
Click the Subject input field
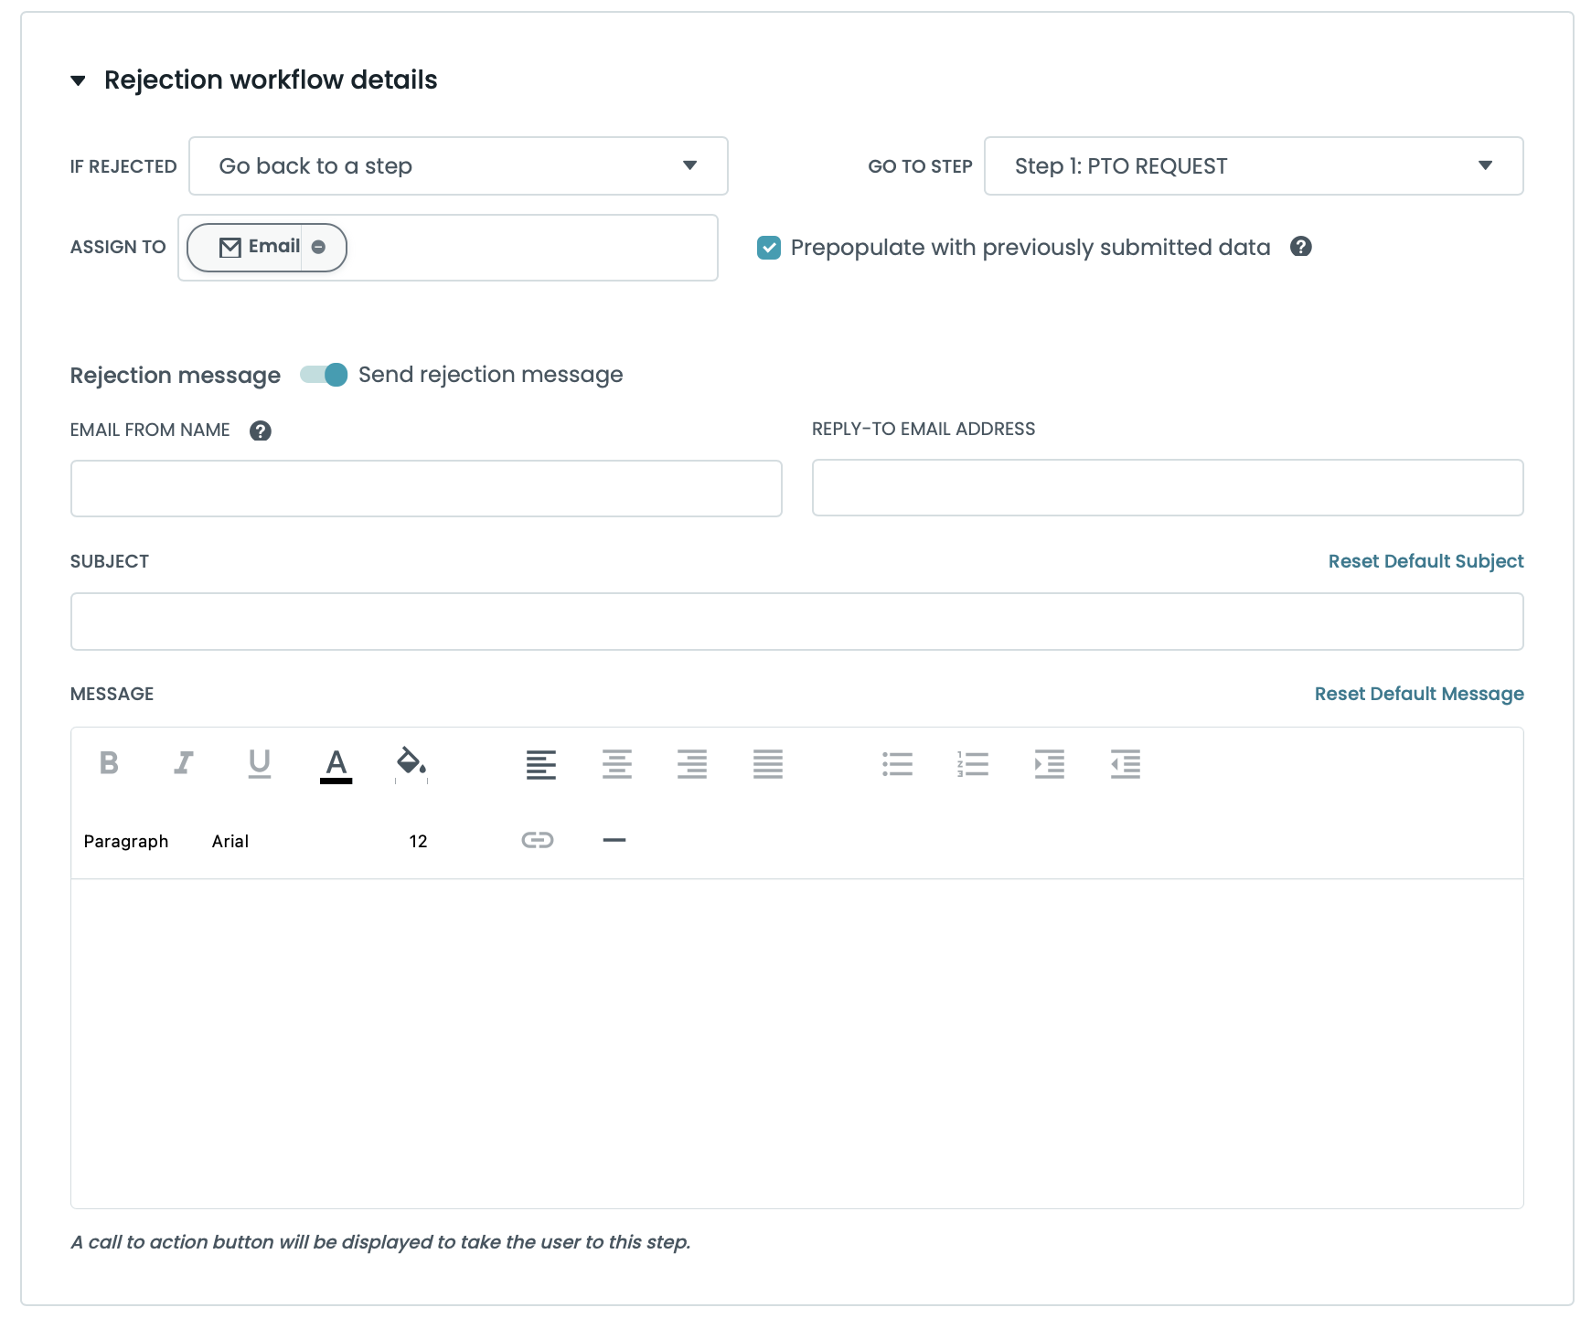[796, 622]
